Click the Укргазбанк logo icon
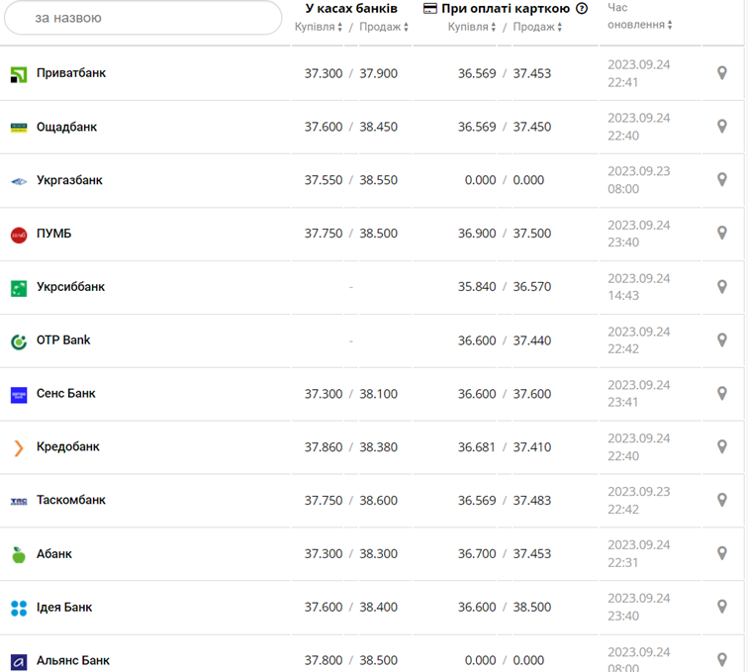748x672 pixels. coord(19,181)
